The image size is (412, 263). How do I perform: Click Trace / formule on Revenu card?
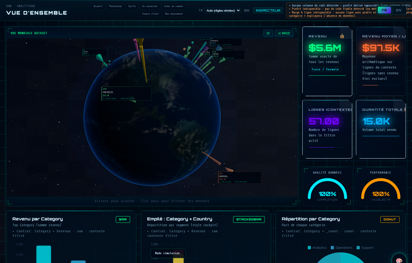point(325,69)
